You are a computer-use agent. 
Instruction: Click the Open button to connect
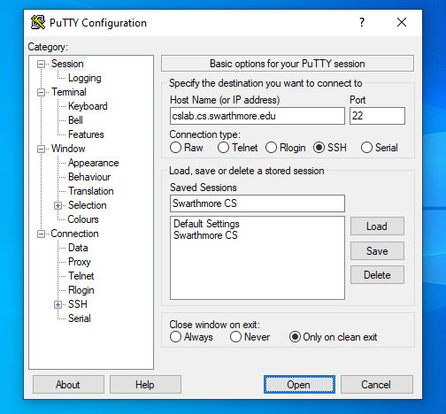click(299, 385)
